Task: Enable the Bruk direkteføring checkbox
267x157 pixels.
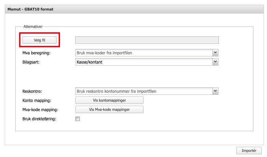Action: click(78, 119)
